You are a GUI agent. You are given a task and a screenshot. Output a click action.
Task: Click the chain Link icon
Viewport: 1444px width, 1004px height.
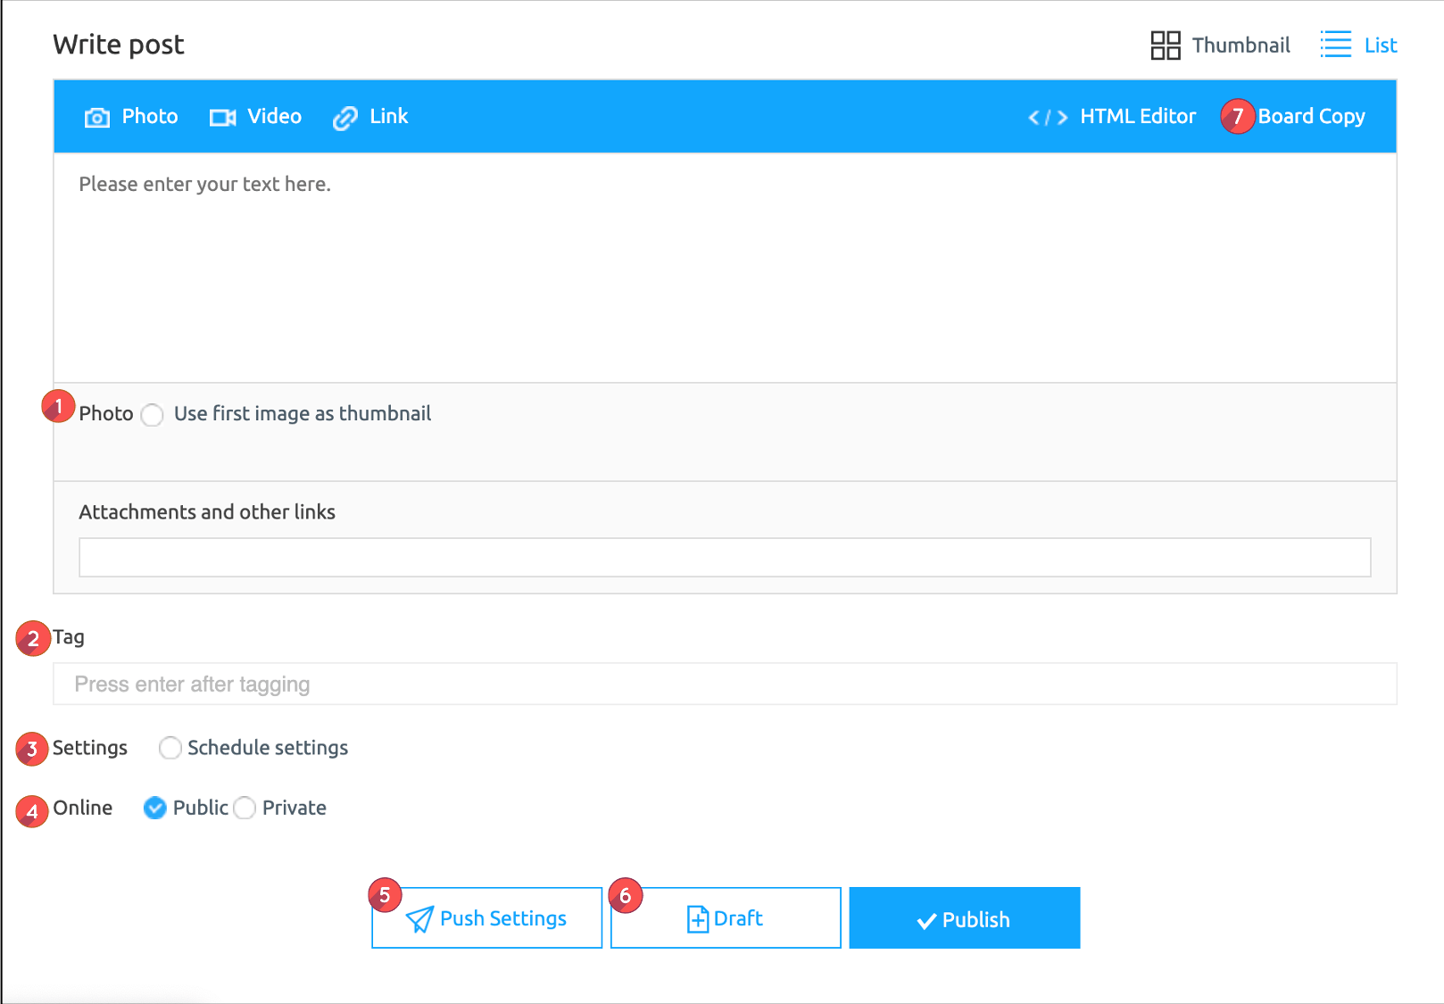tap(345, 118)
